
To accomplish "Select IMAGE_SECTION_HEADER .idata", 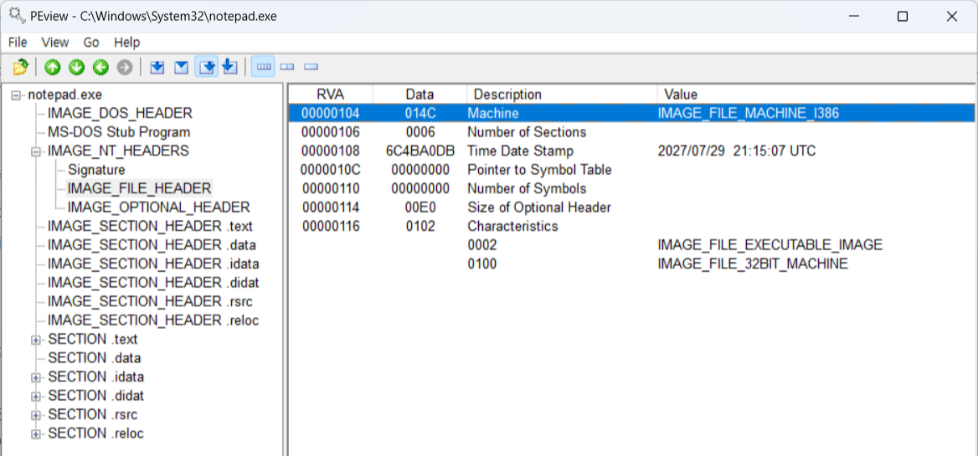I will tap(153, 264).
